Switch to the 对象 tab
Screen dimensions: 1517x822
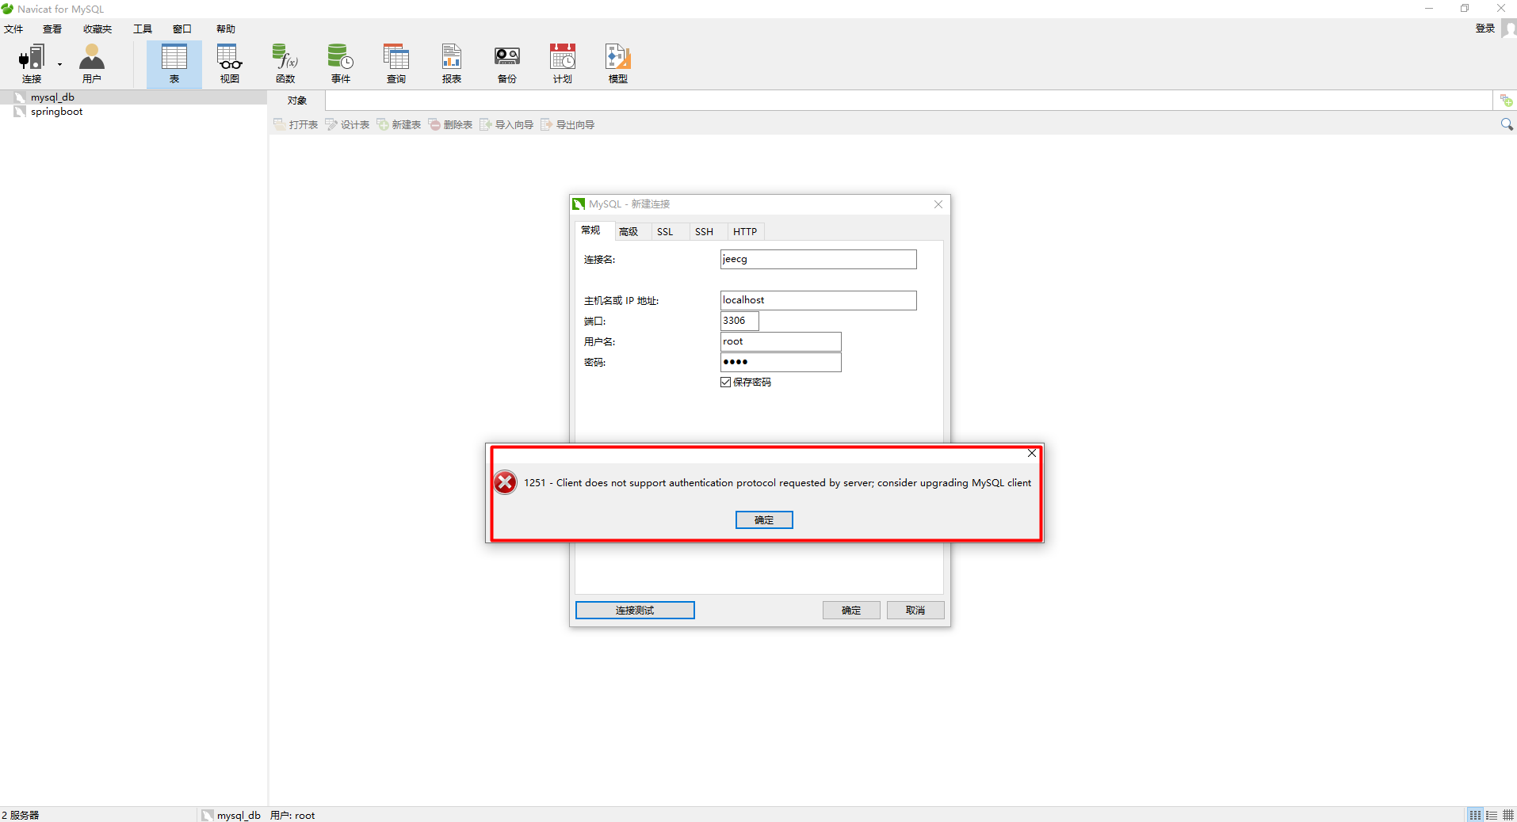click(x=297, y=101)
